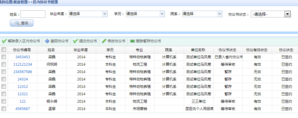Open the 协议书状态 dropdown arrow
Screen dimensions: 298x118
tap(288, 14)
